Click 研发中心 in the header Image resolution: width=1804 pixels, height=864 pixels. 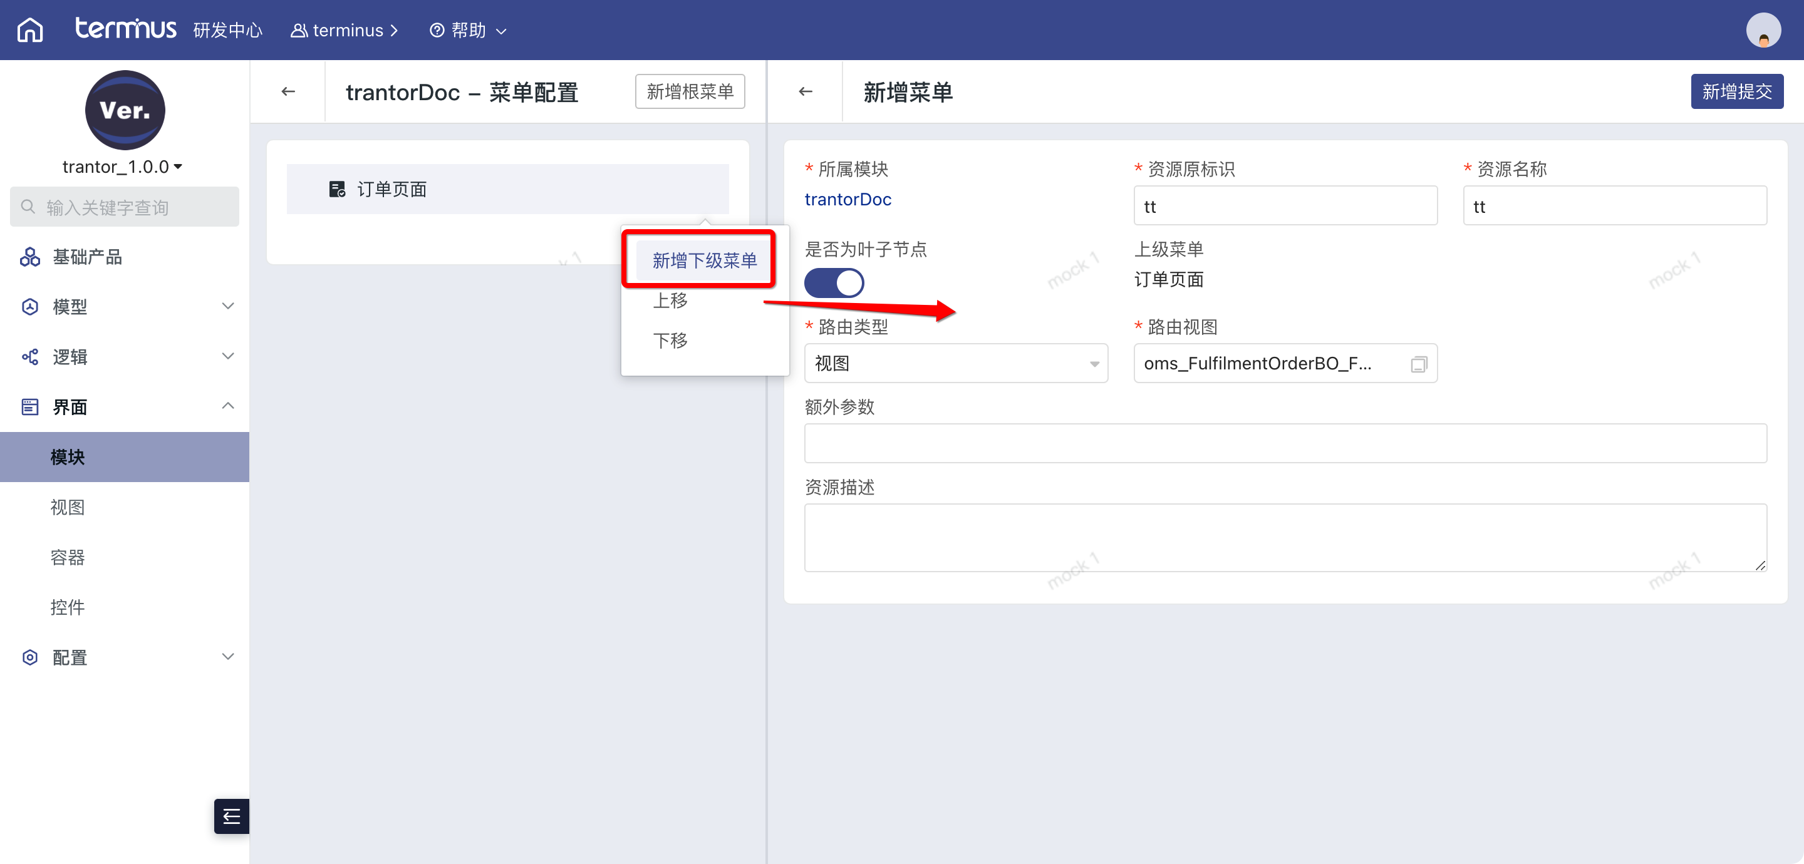(x=227, y=30)
